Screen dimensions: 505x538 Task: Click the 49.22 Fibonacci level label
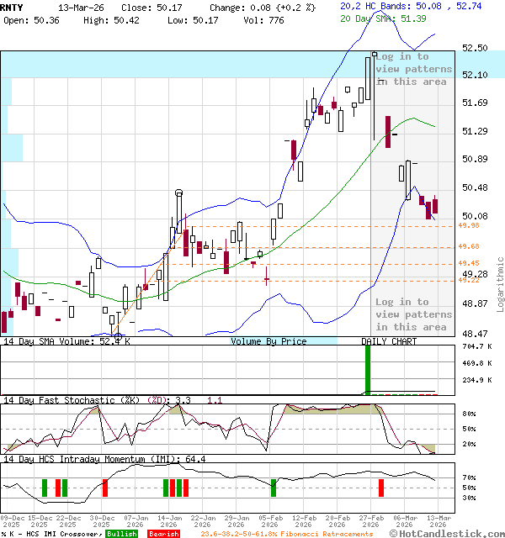[x=469, y=280]
